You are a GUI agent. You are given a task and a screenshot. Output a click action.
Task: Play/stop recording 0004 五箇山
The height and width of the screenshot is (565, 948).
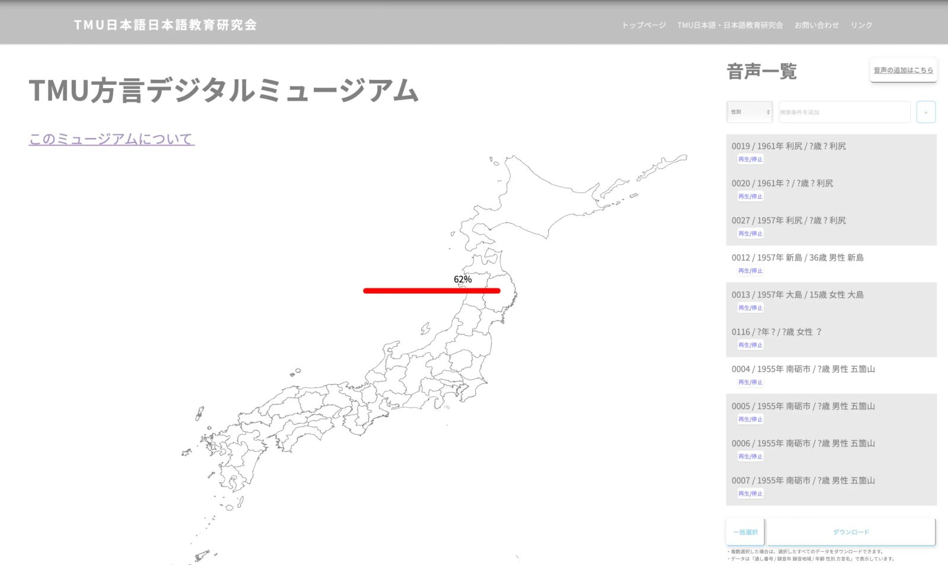(750, 383)
